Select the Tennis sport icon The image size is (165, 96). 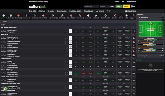[11, 16]
